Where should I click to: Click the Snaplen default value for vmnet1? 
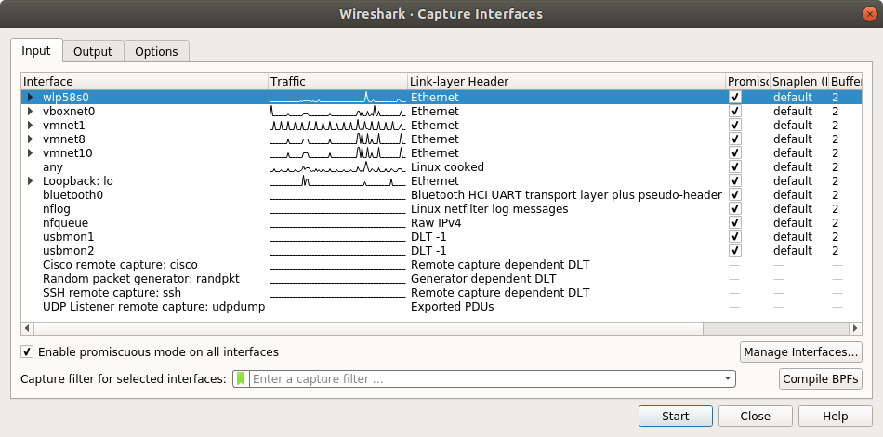pos(792,125)
